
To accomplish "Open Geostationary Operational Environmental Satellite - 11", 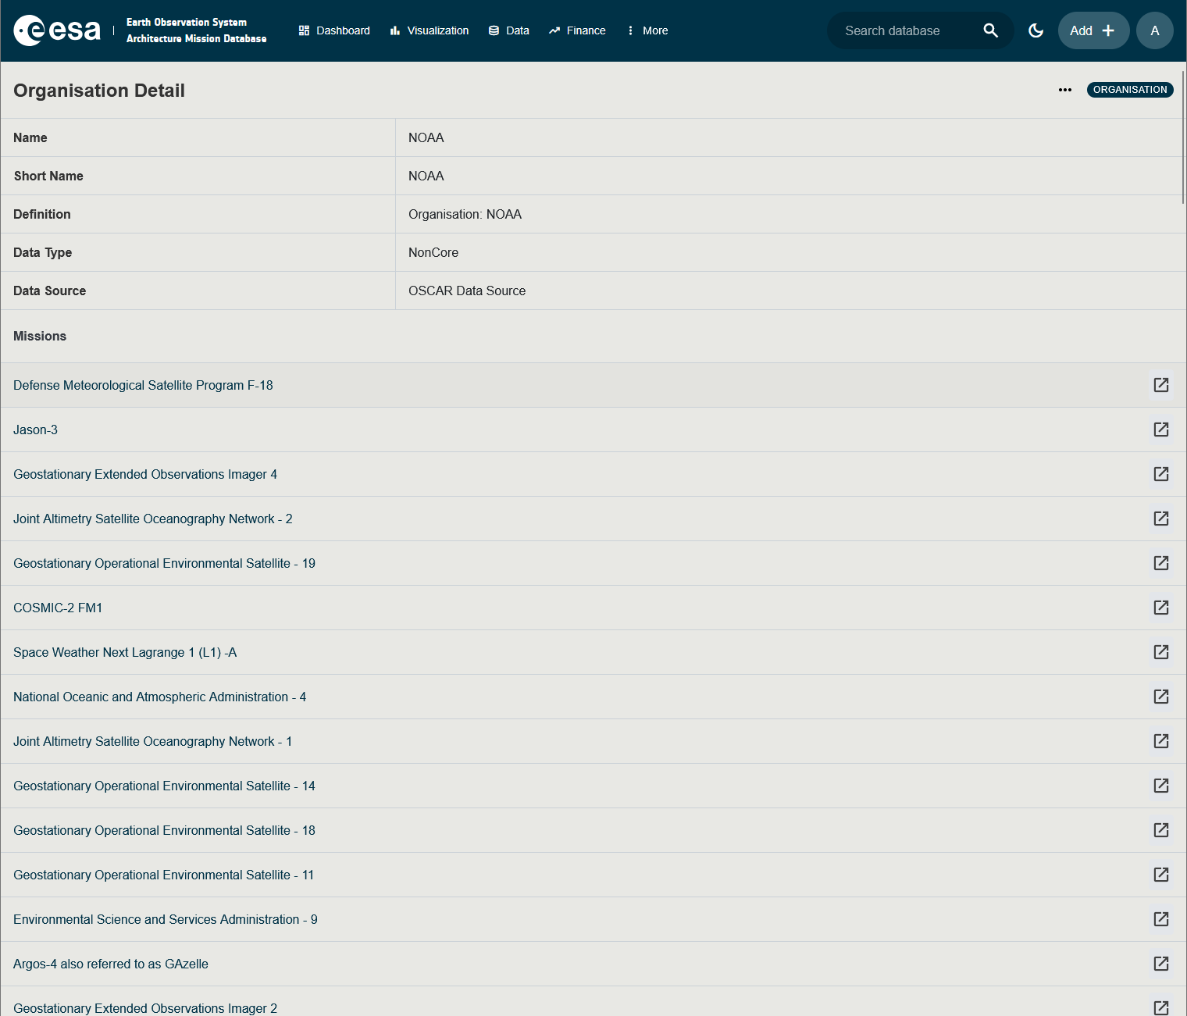I will pos(163,875).
